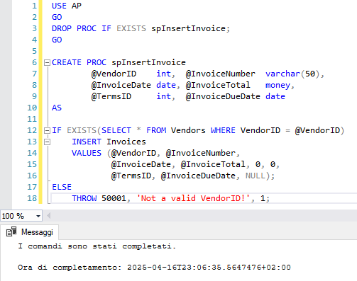The image size is (357, 281).
Task: Click 'I comandi sono stati completati' message
Action: (x=97, y=246)
